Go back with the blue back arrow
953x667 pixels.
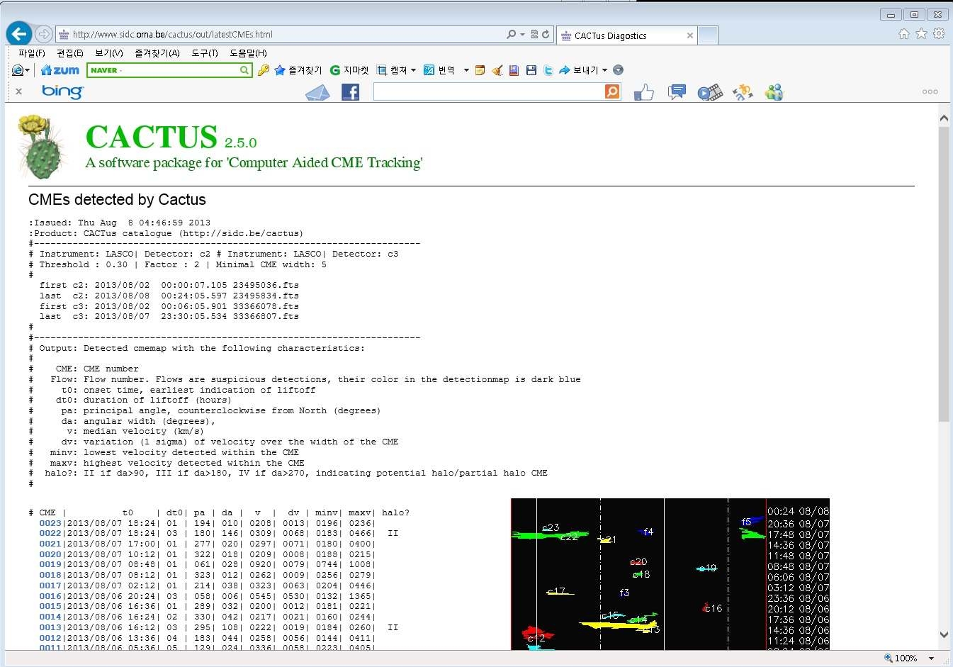[19, 33]
